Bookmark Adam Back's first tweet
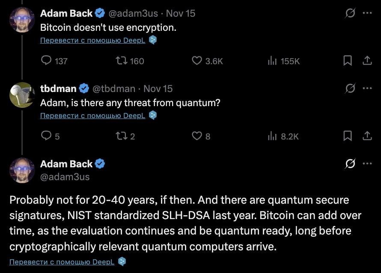The height and width of the screenshot is (273, 381). pyautogui.click(x=348, y=61)
